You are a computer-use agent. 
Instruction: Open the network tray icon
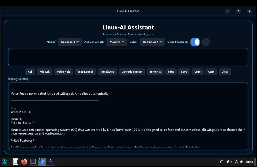236,162
